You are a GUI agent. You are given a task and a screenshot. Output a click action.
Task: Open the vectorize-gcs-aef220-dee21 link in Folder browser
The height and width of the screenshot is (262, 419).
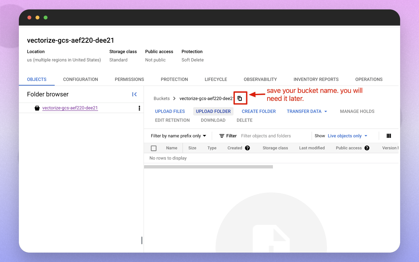(x=70, y=108)
